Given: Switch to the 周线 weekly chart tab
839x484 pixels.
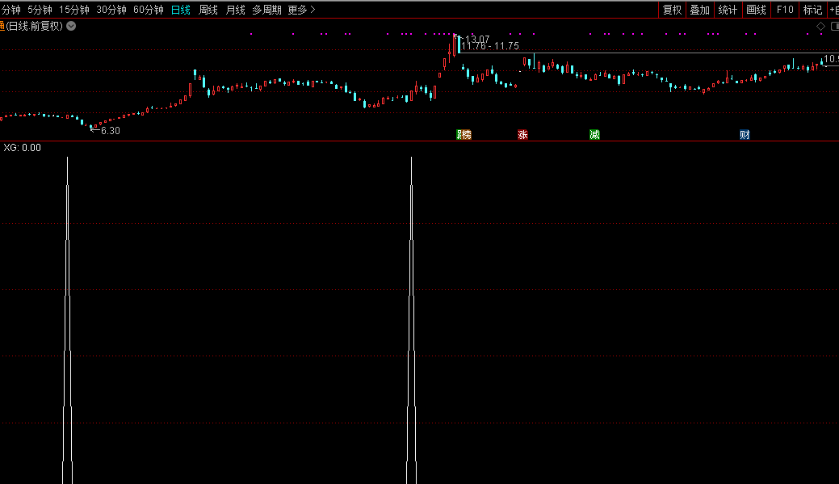Looking at the screenshot, I should click(208, 10).
